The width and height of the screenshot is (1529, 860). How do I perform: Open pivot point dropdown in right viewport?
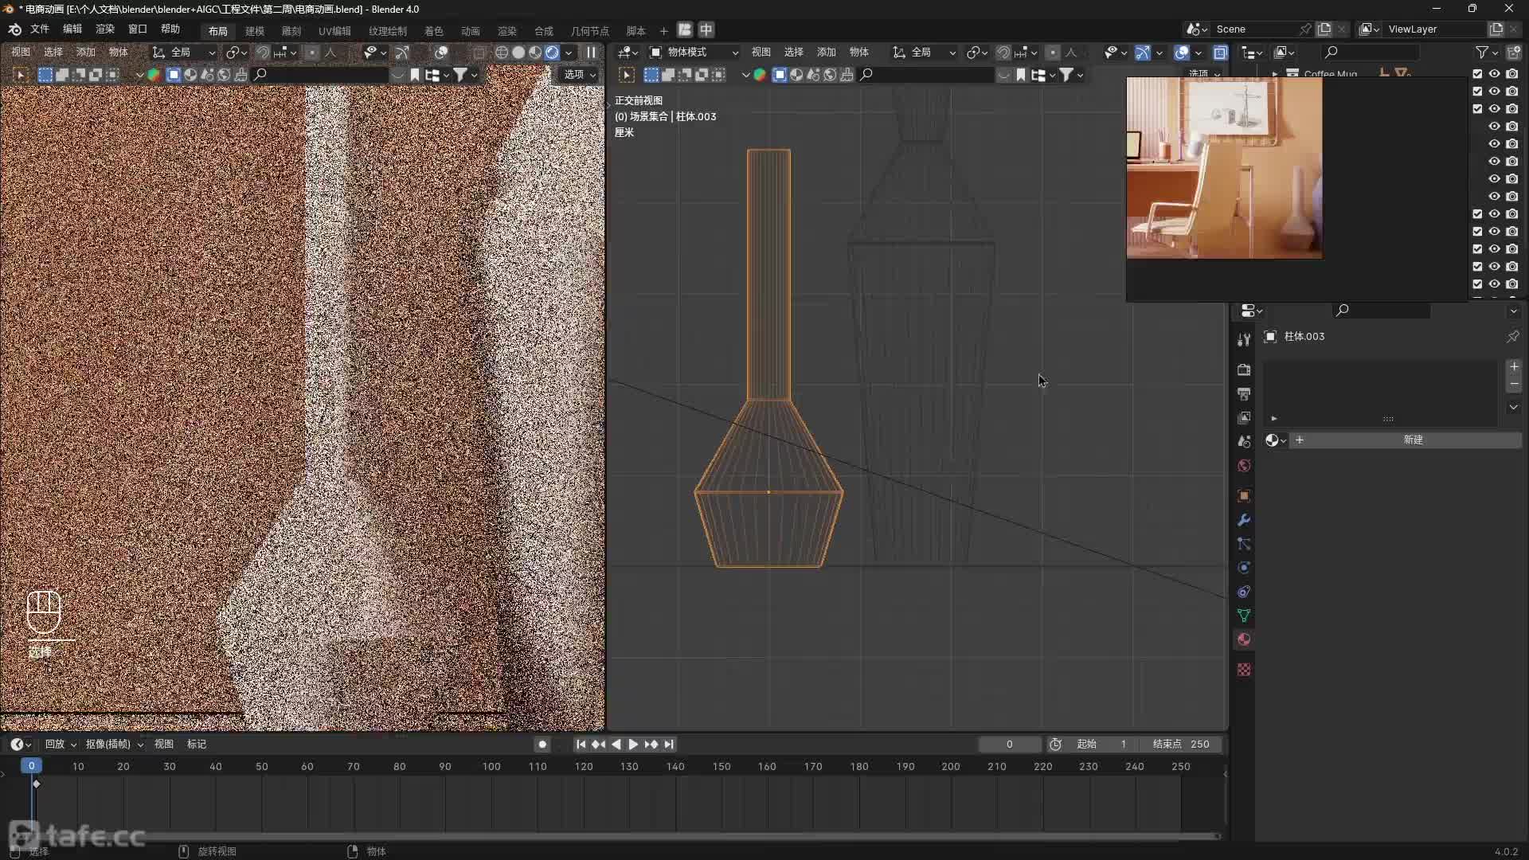976,53
